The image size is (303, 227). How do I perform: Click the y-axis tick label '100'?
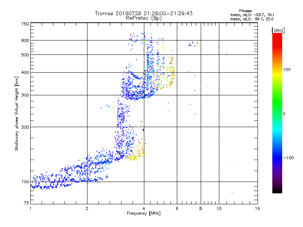(x=25, y=182)
